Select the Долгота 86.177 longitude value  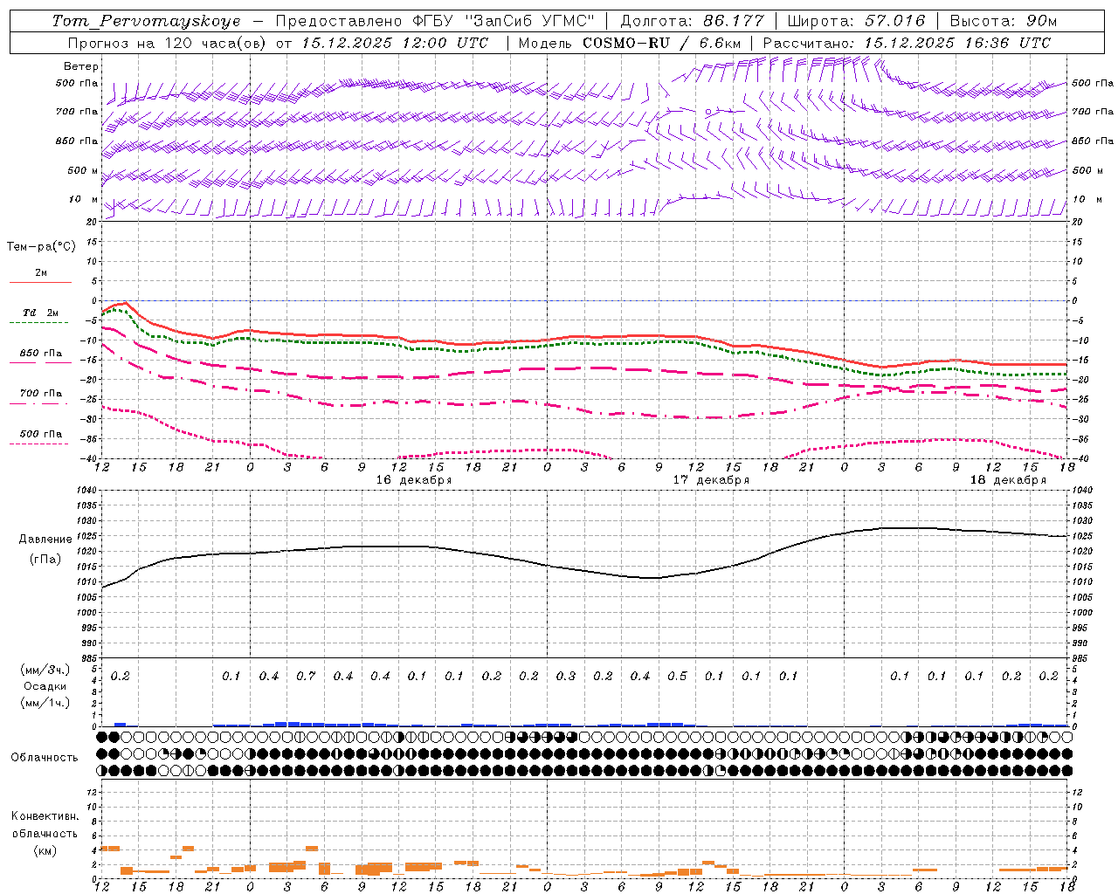click(x=692, y=21)
